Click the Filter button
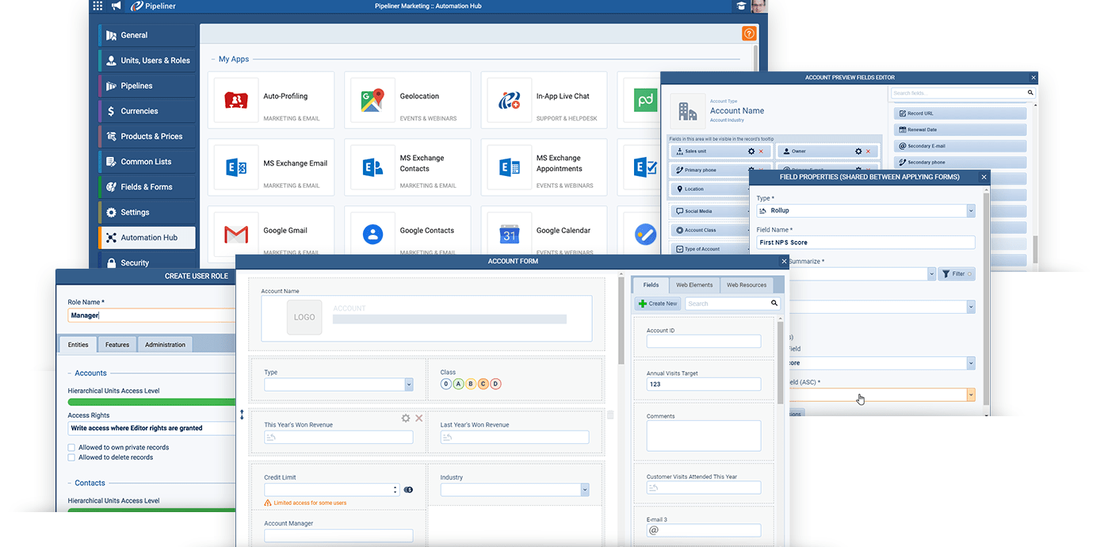 [956, 273]
